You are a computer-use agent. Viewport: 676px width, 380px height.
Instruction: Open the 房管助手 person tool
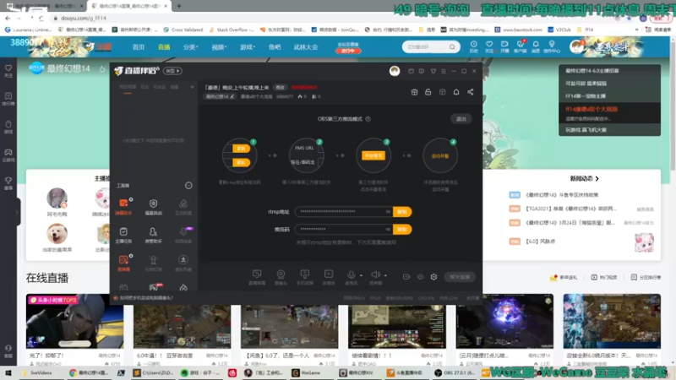tap(153, 235)
